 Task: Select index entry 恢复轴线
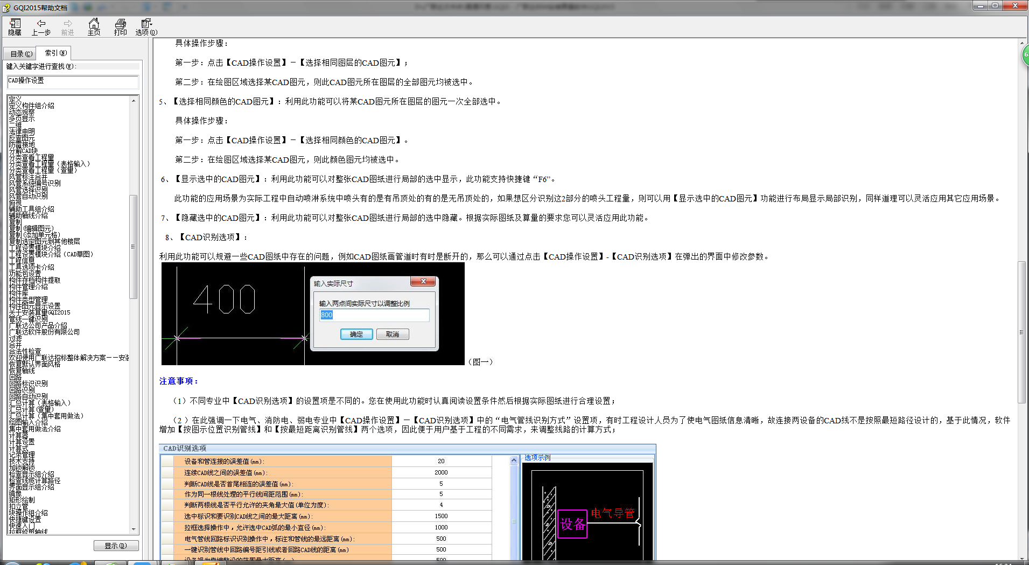(22, 371)
